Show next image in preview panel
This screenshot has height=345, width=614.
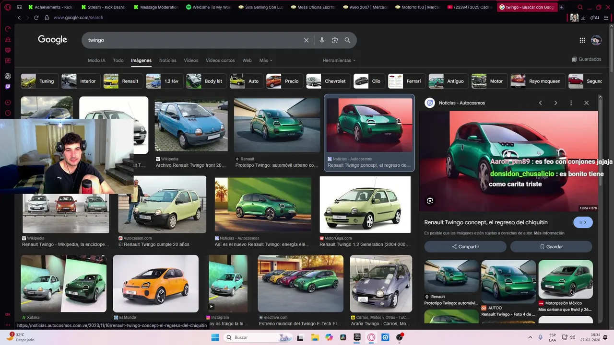click(555, 103)
